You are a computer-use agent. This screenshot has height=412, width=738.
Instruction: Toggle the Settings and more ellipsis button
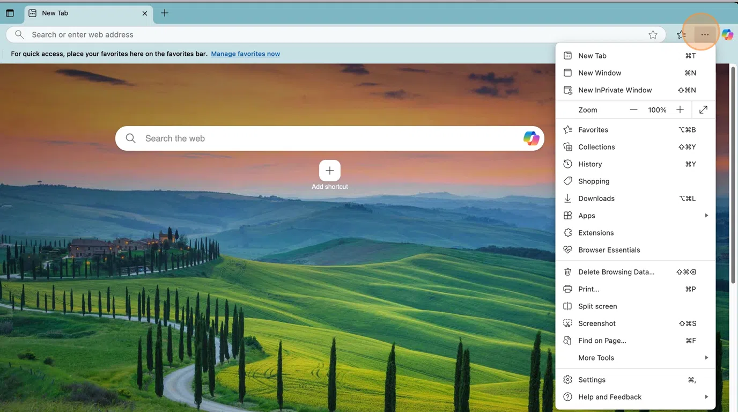(705, 35)
